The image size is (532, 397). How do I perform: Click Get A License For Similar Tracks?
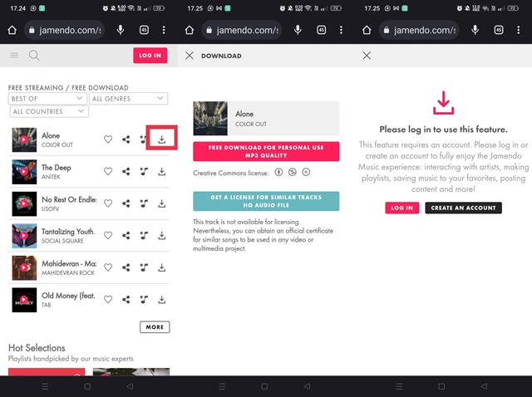tap(266, 201)
